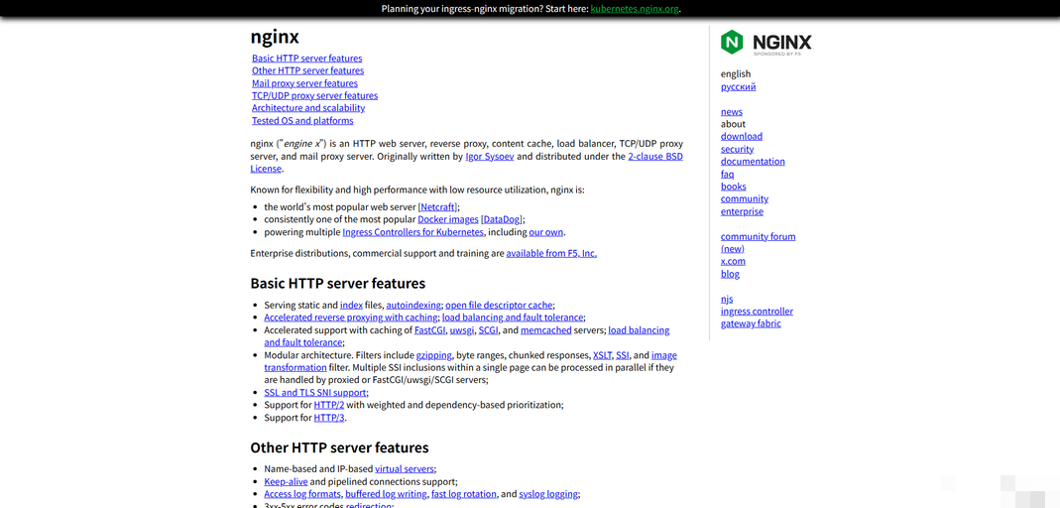Screen dimensions: 1060x508
Task: Open Access log formats link
Action: click(x=302, y=494)
